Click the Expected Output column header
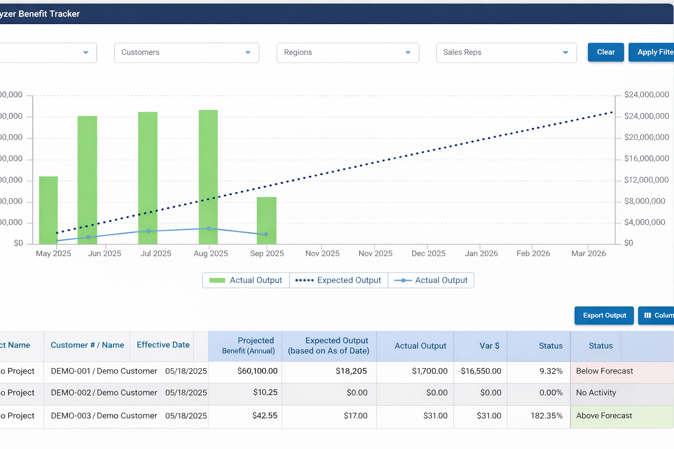The height and width of the screenshot is (449, 674). 329,346
